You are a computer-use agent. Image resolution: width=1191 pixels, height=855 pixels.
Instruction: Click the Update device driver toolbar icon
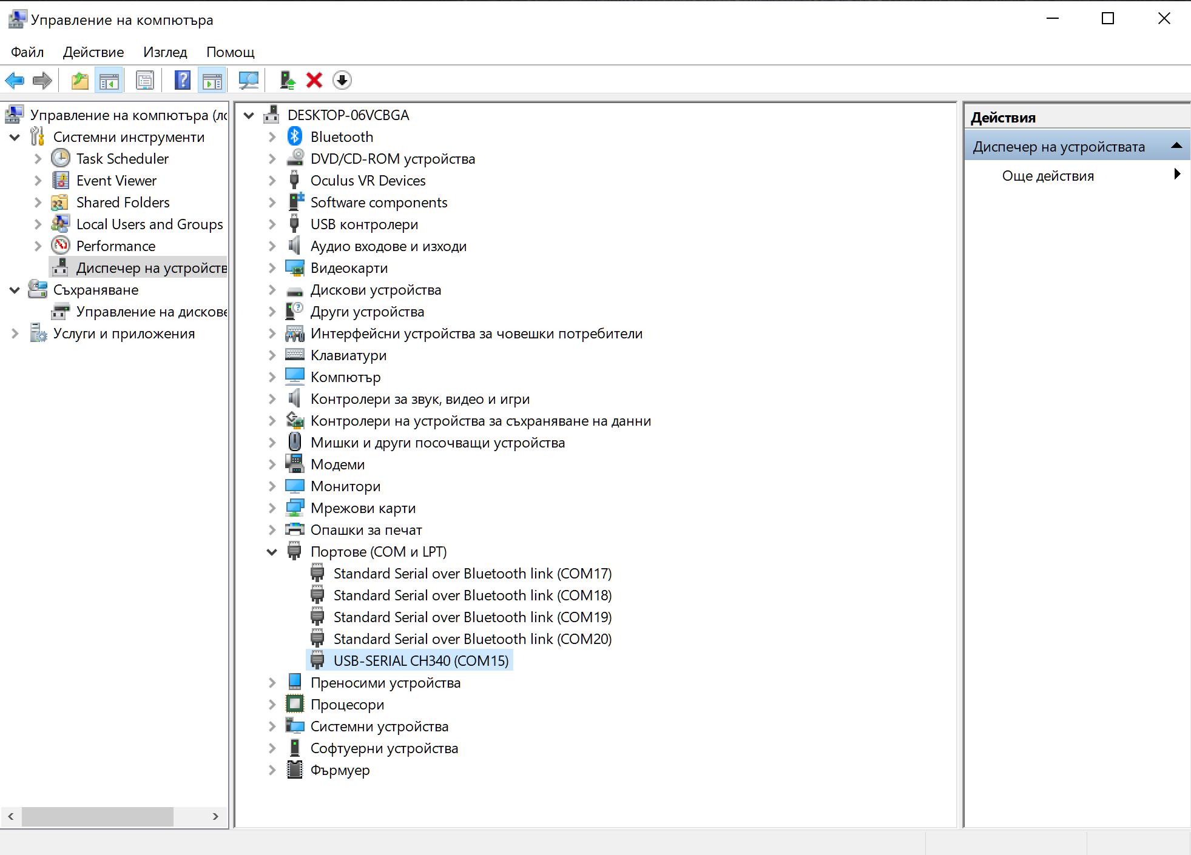287,80
